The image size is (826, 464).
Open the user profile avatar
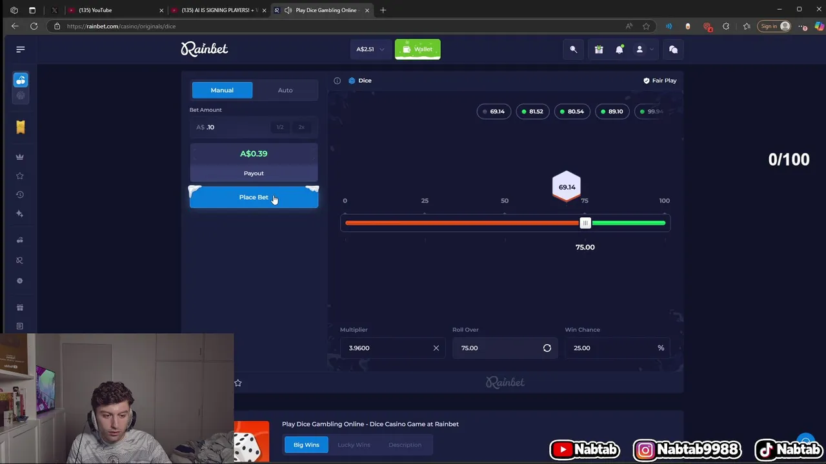tap(640, 49)
